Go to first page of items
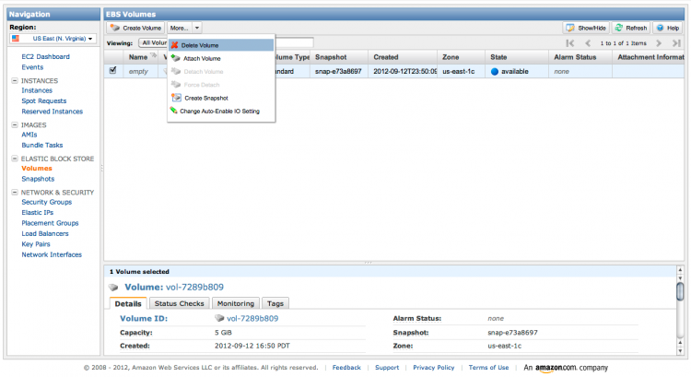691x377 pixels. pyautogui.click(x=569, y=42)
